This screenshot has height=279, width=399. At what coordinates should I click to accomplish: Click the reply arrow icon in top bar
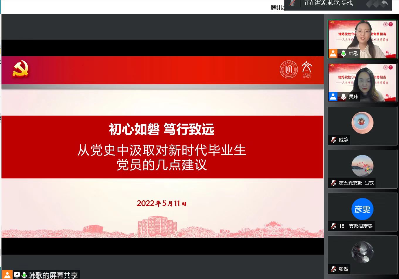click(385, 4)
